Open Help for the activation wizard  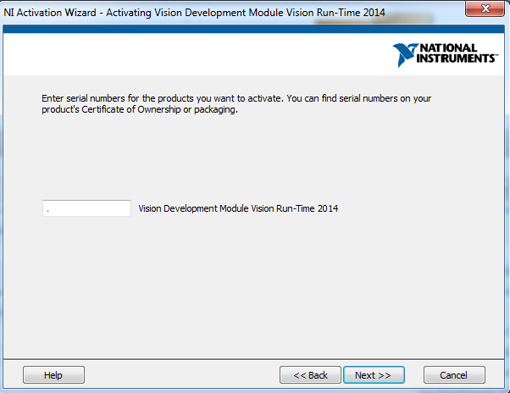click(53, 375)
